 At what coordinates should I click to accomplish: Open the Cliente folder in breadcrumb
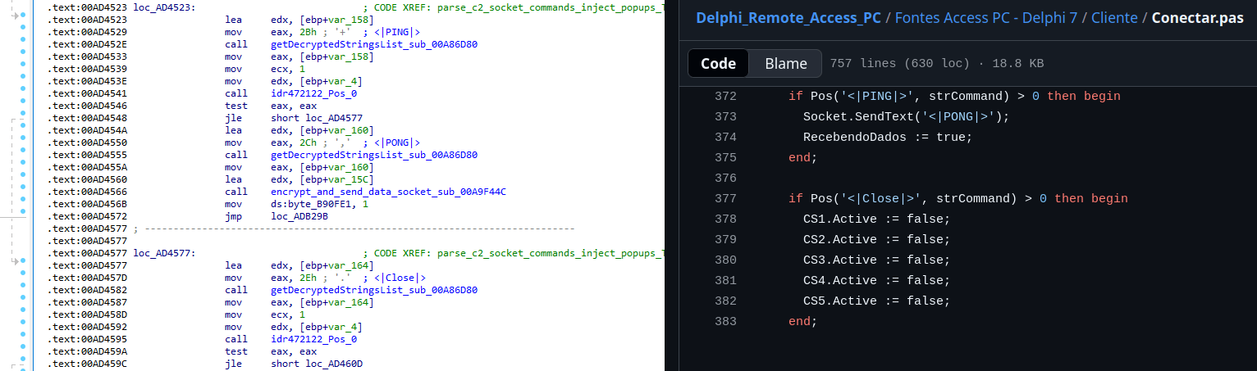1114,18
